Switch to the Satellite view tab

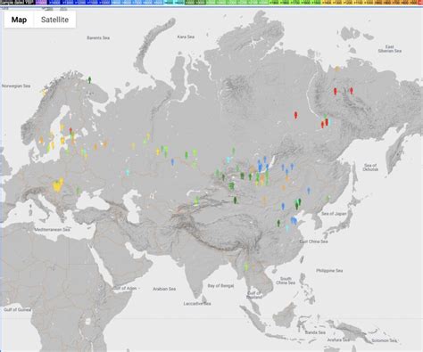pos(54,20)
